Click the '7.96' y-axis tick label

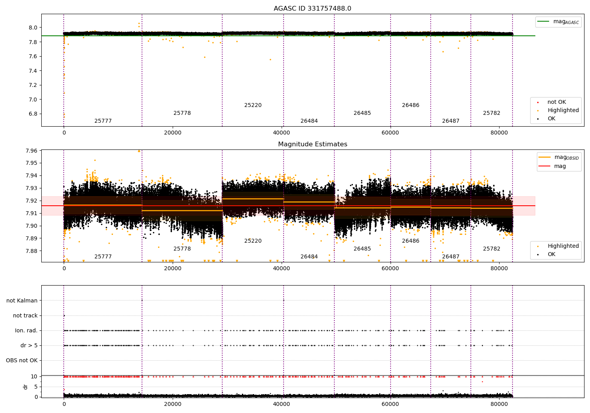[x=31, y=151]
